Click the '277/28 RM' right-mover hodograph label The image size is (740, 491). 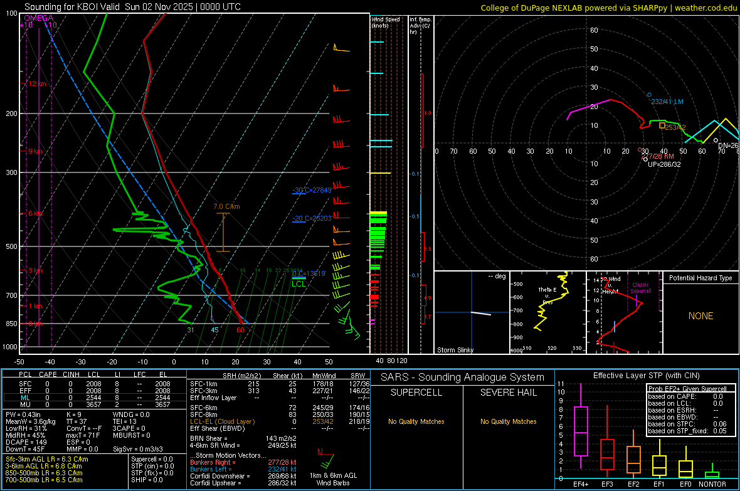[657, 156]
